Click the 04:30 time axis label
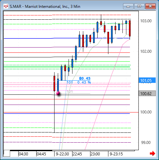The width and height of the screenshot is (159, 160). point(24,154)
